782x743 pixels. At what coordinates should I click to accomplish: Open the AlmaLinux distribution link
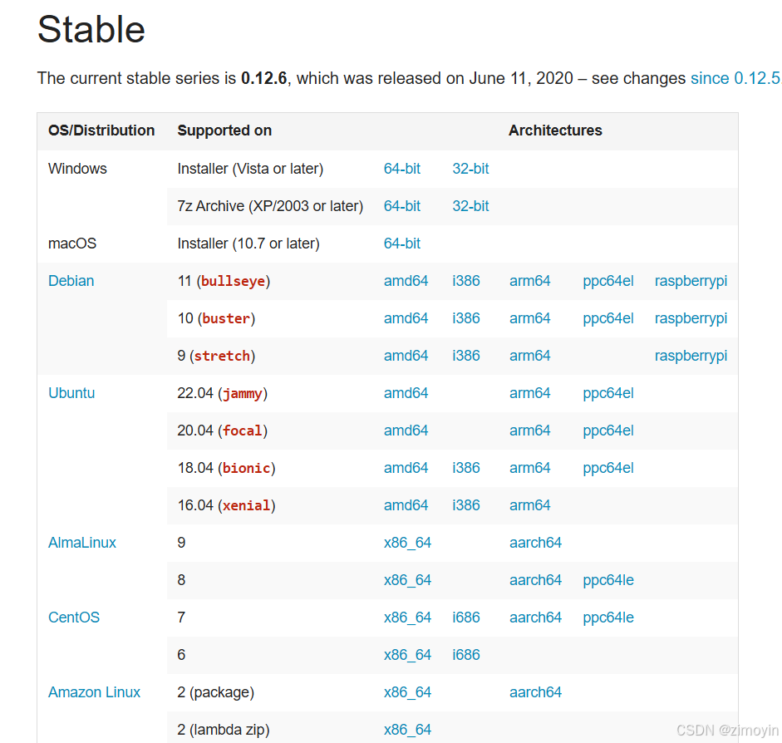[82, 543]
